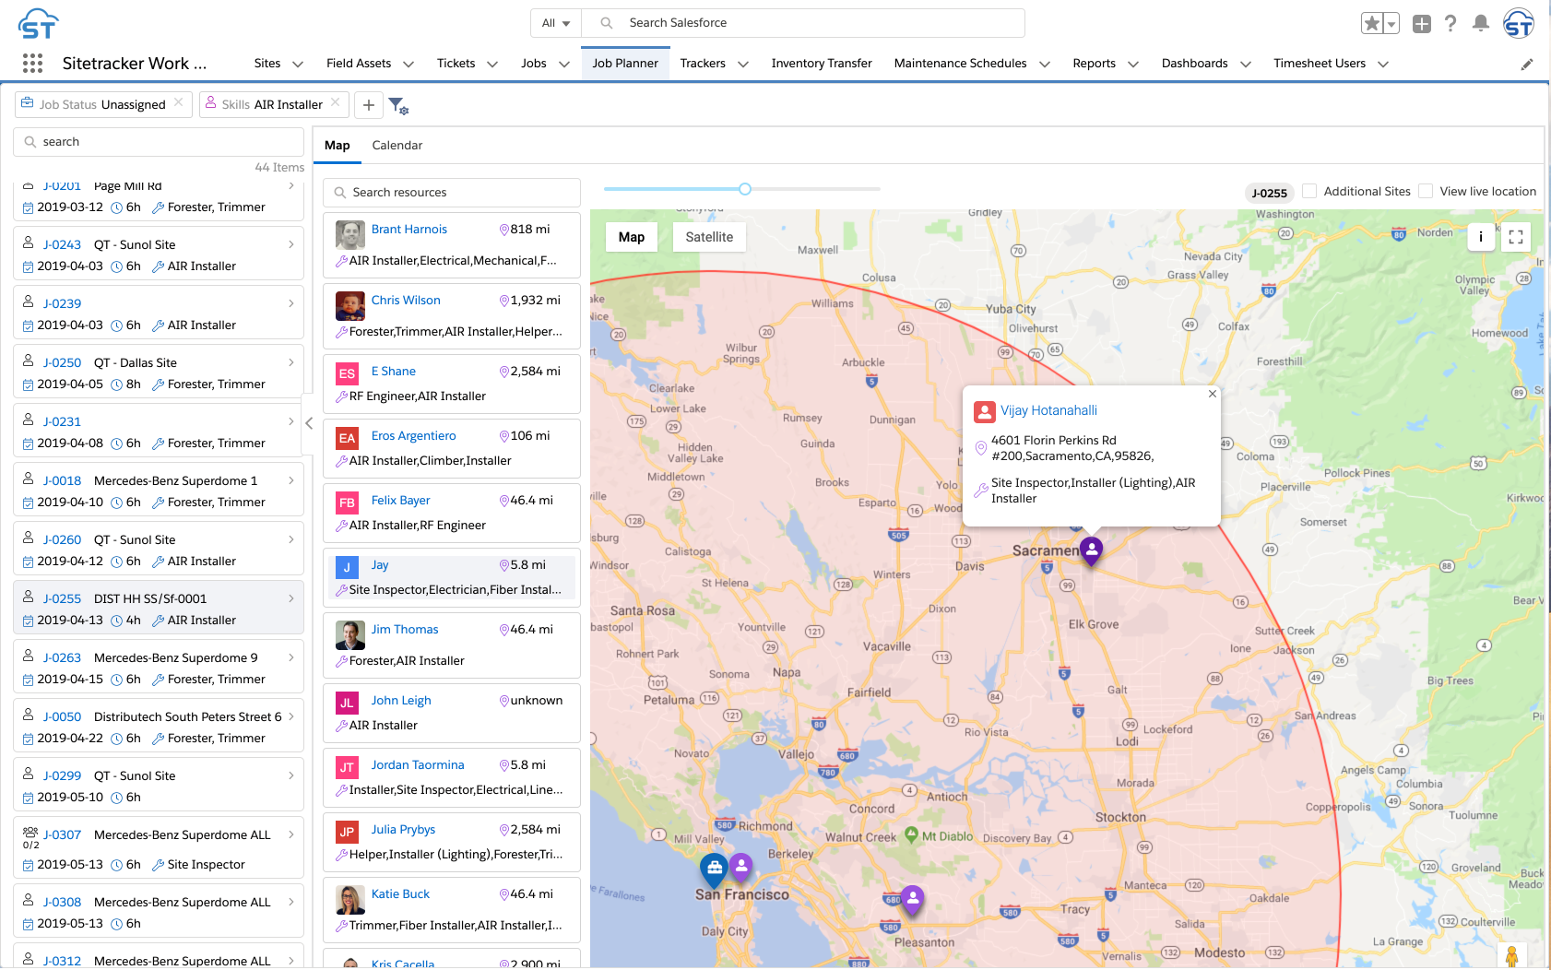Viewport: 1551px width, 970px height.
Task: Select the Map tab
Action: click(337, 146)
